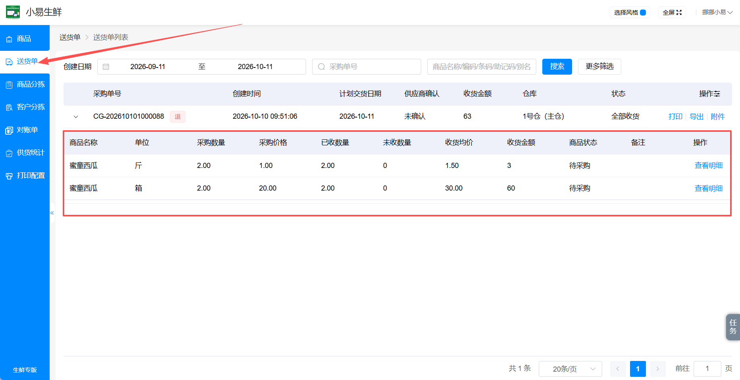This screenshot has width=740, height=380.
Task: Collapse the CG-202610101000088 order row
Action: click(76, 117)
